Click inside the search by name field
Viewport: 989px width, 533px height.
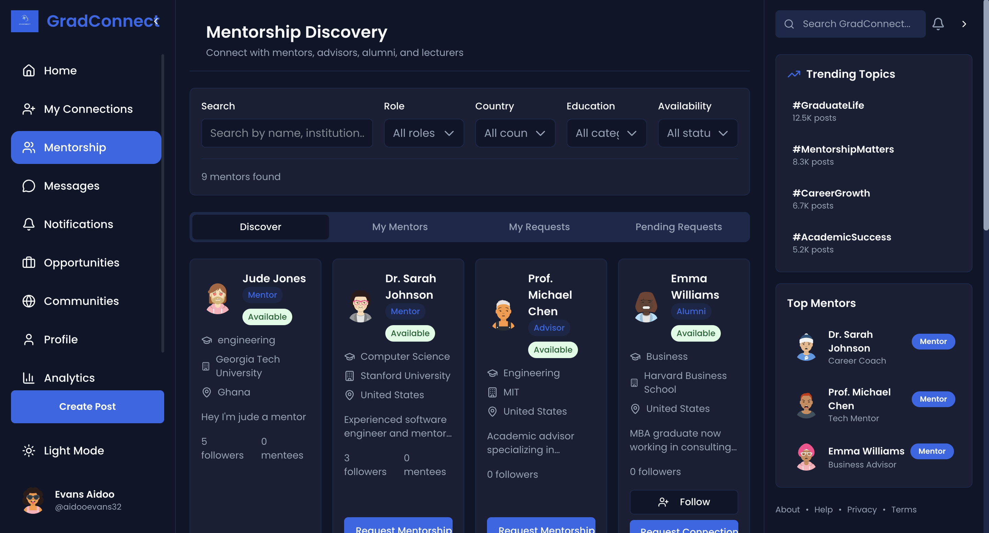(x=287, y=133)
